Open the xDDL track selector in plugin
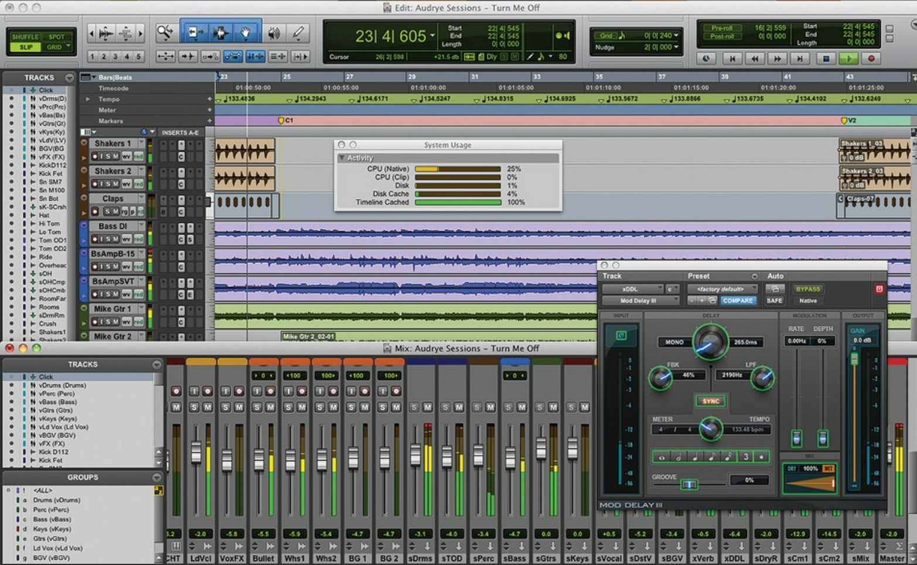This screenshot has width=917, height=565. tap(633, 289)
